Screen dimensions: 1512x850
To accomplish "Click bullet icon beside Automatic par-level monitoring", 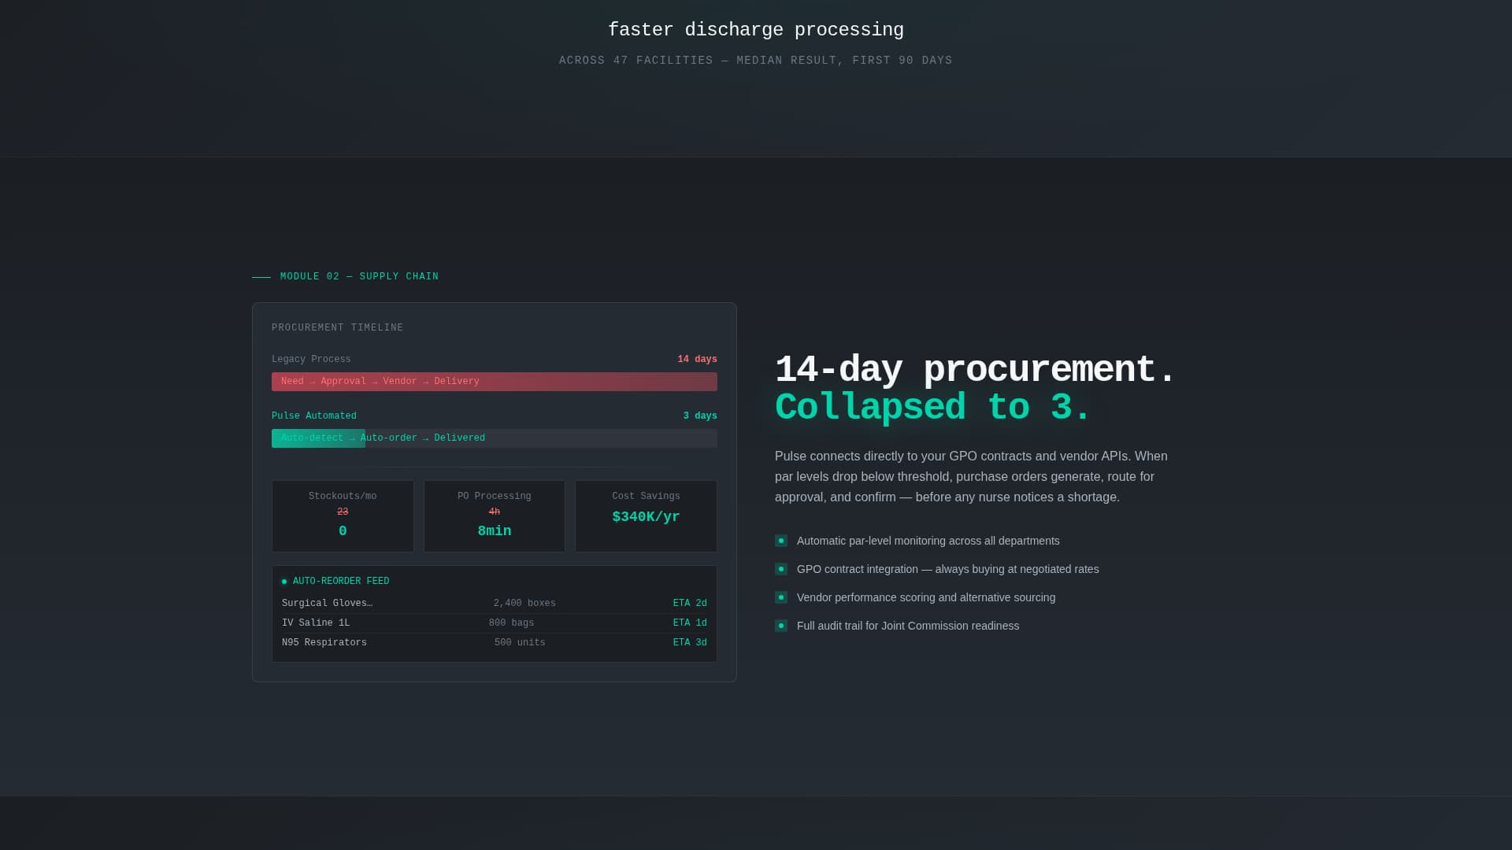I will click(781, 541).
